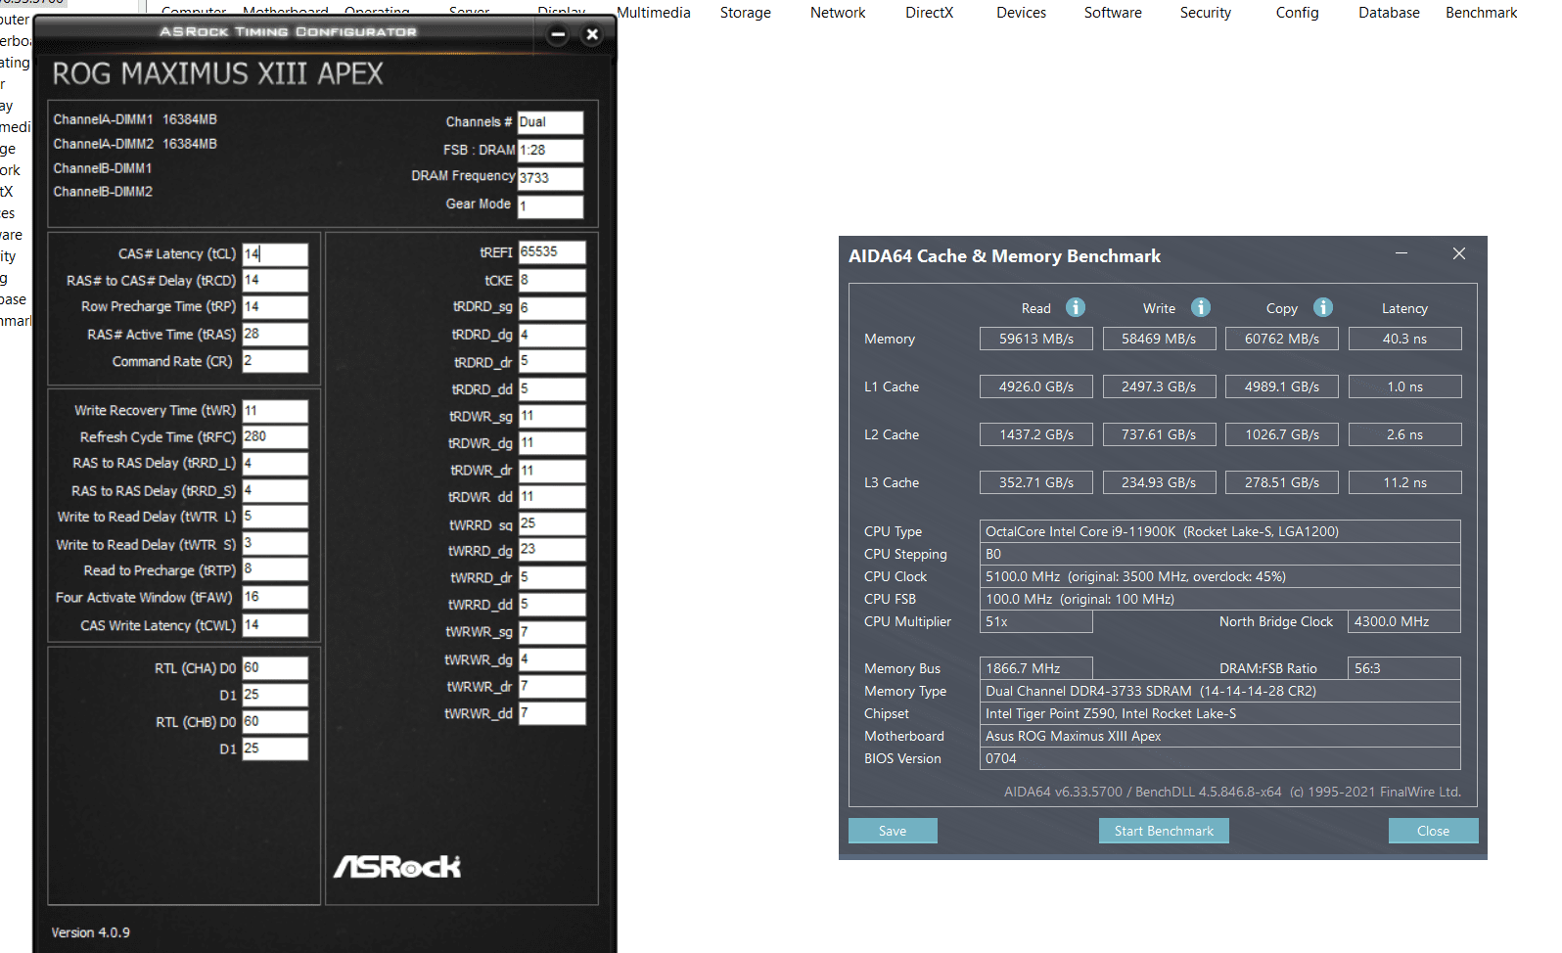Image resolution: width=1562 pixels, height=953 pixels.
Task: Click the RTL (CHB) D0 field
Action: point(275,722)
